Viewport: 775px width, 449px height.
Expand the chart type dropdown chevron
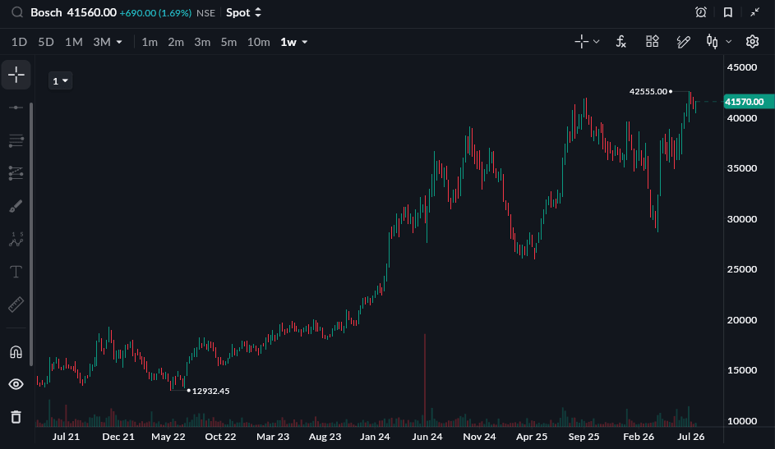point(728,42)
